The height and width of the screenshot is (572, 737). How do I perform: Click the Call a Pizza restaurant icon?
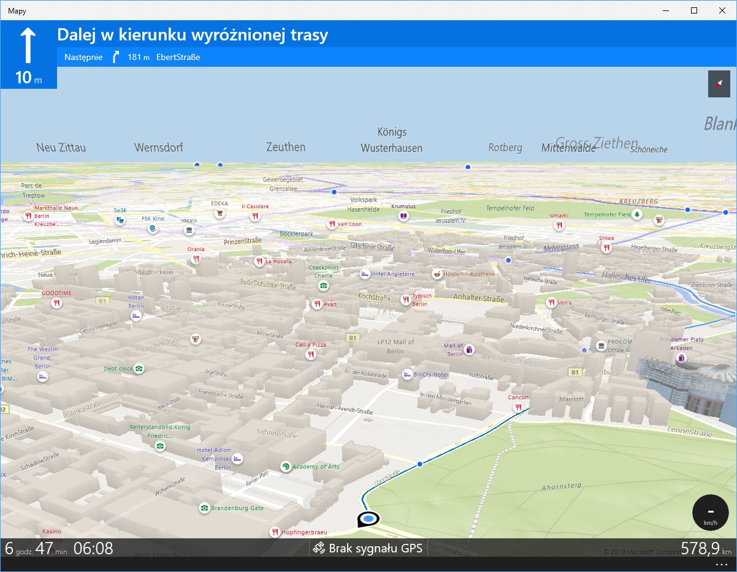pos(311,355)
